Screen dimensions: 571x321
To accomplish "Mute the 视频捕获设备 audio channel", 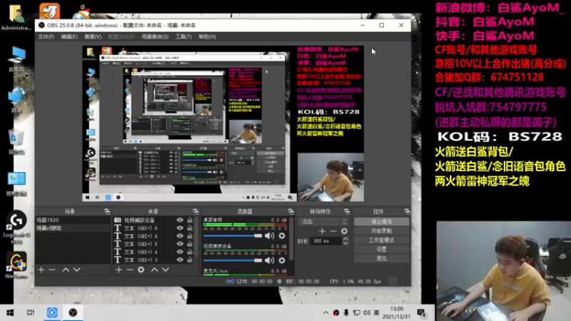I will [270, 260].
